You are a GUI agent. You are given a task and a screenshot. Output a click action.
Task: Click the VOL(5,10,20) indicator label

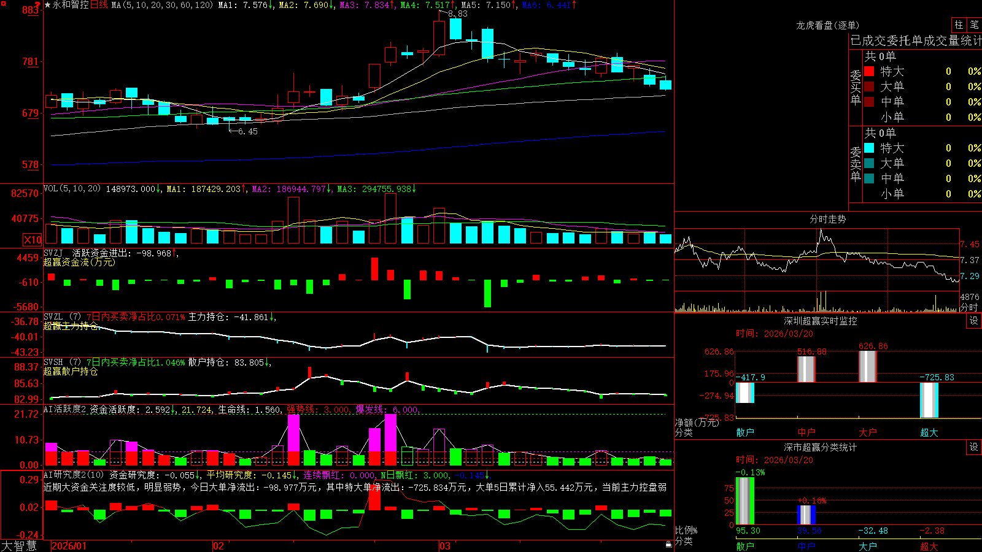coord(72,189)
